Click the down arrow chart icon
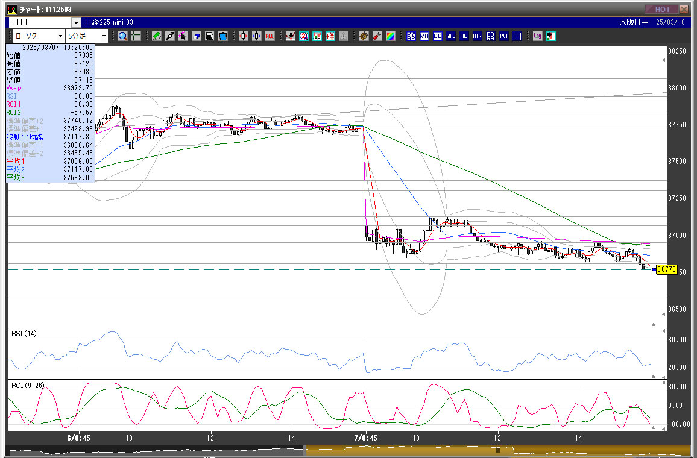Viewport: 697px width, 458px height. pos(290,36)
